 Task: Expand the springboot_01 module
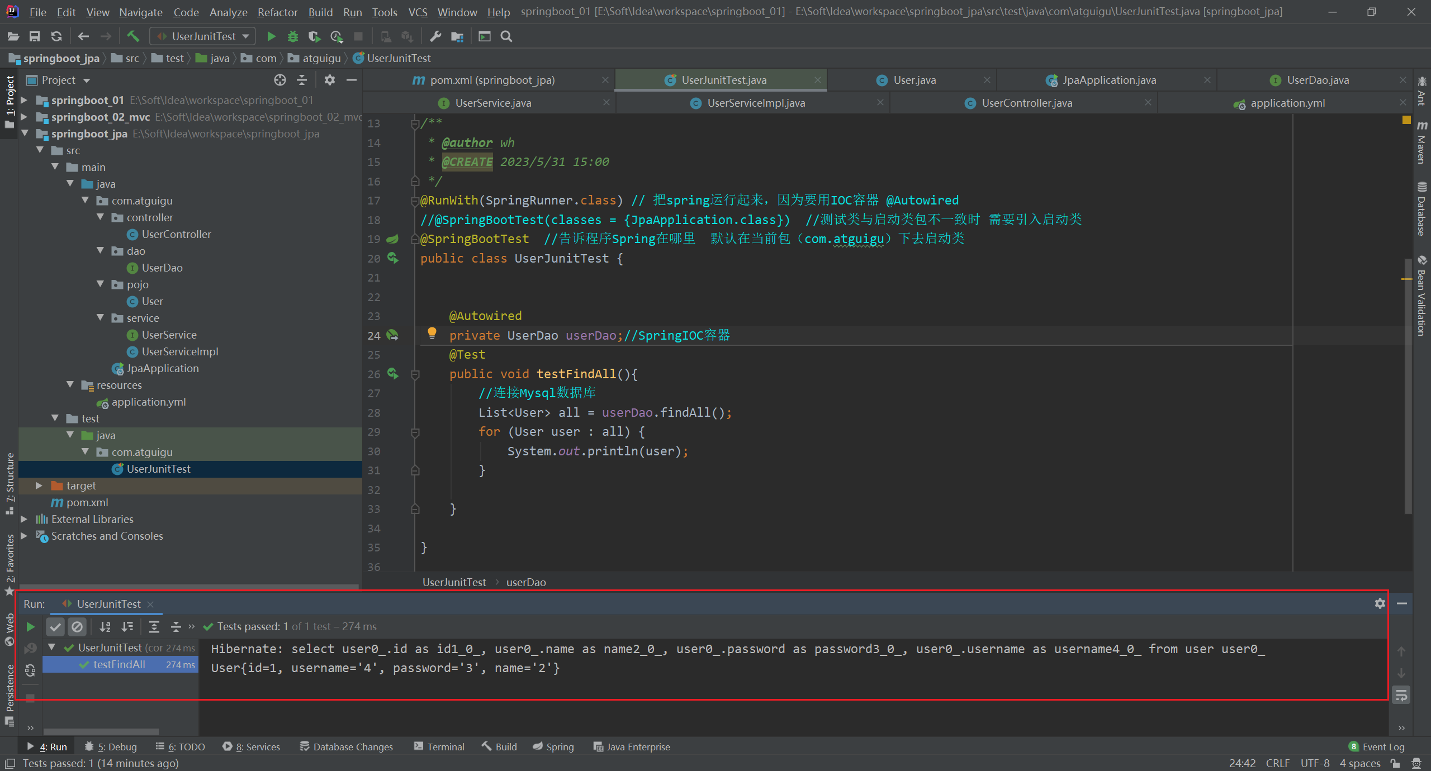(24, 100)
